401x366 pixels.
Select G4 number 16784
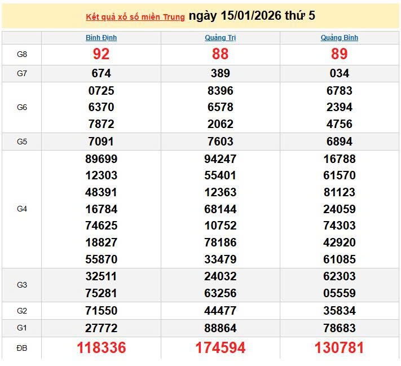pos(102,209)
